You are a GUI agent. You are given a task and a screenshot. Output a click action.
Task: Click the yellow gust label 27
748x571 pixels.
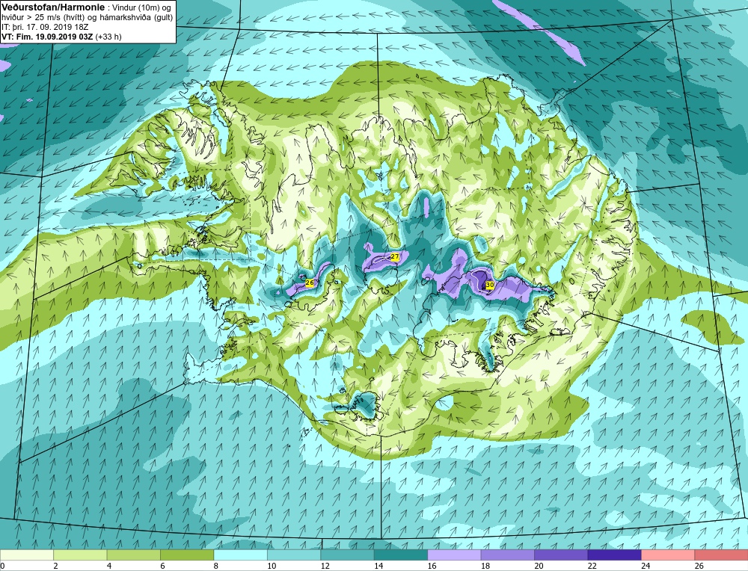click(x=394, y=257)
